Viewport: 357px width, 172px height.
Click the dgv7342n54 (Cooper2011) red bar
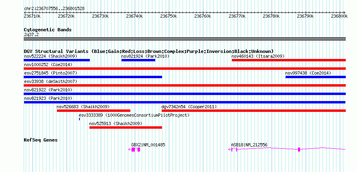tap(254, 111)
